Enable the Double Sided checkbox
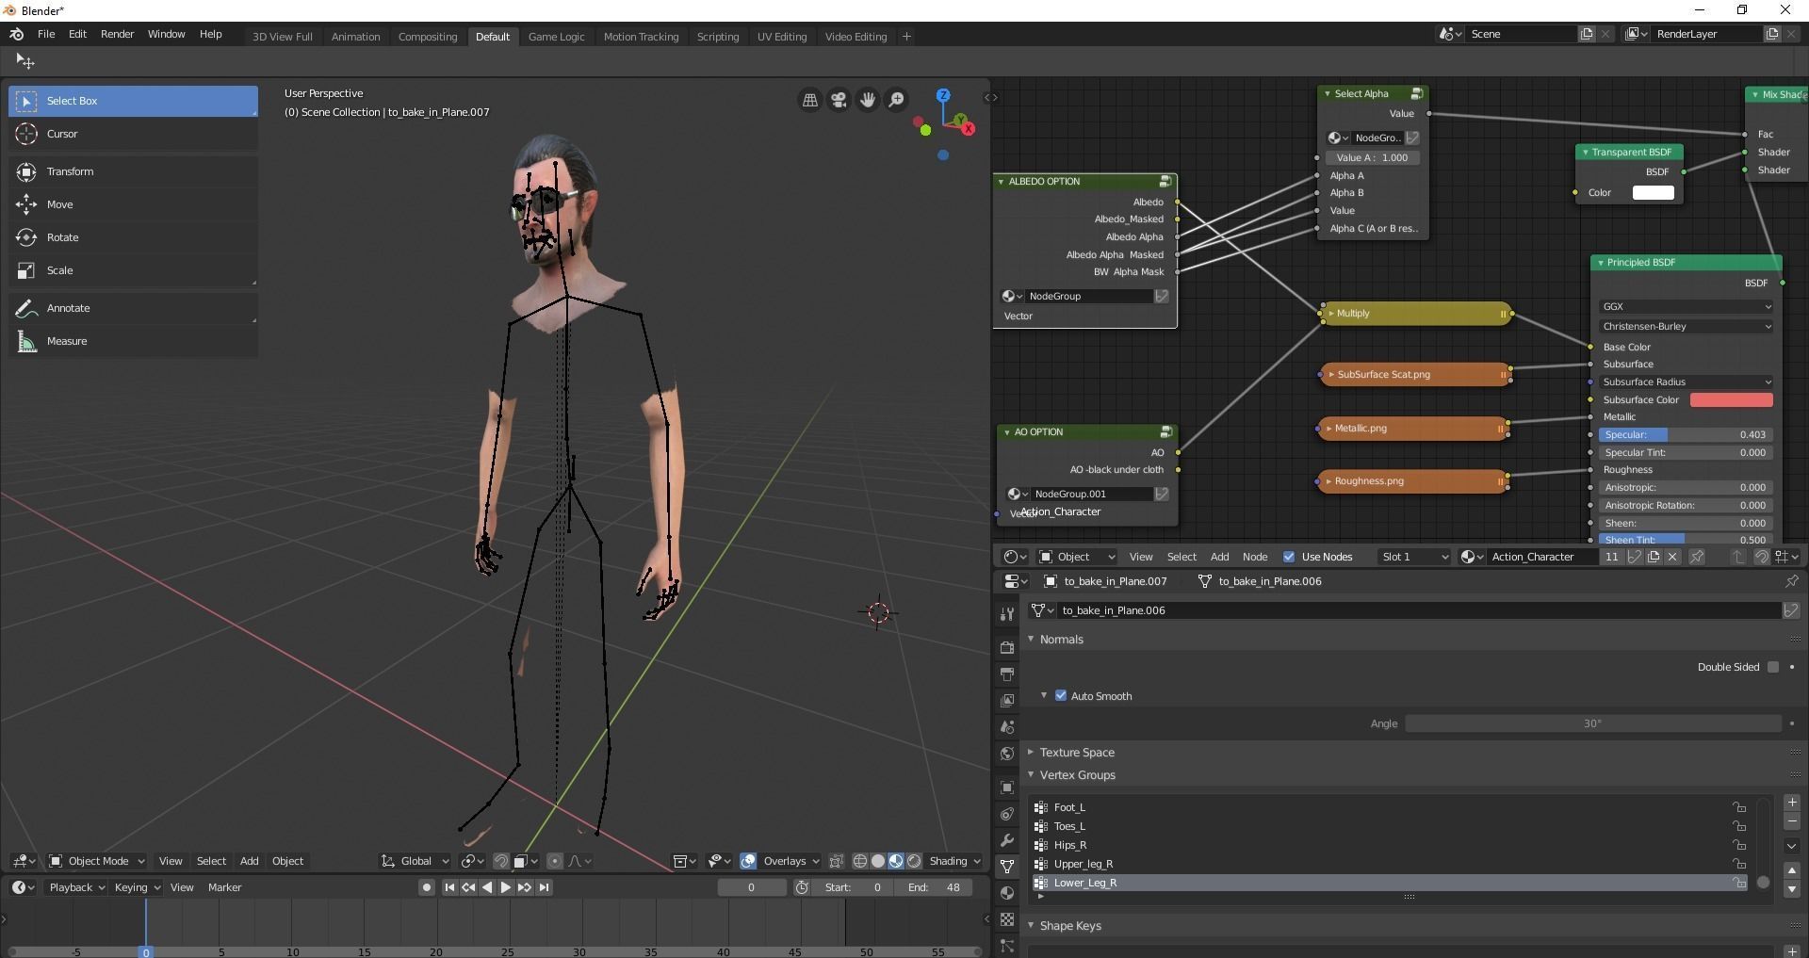This screenshot has height=958, width=1809. (x=1773, y=667)
